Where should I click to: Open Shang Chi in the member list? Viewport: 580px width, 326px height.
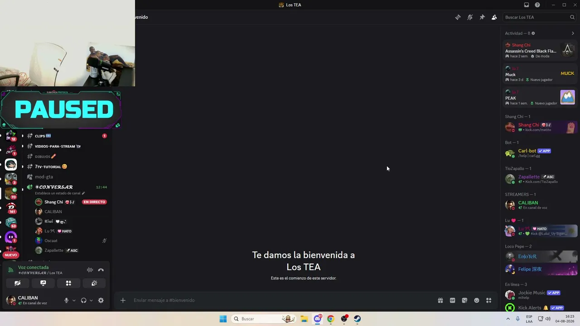(540, 127)
